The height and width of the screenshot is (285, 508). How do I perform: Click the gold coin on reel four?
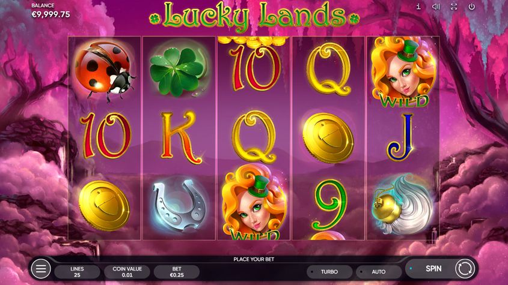point(328,138)
